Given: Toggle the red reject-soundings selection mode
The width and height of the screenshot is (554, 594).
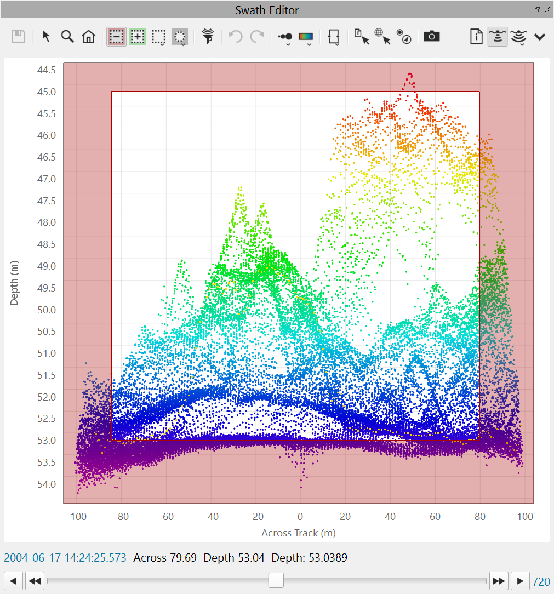Looking at the screenshot, I should (117, 37).
